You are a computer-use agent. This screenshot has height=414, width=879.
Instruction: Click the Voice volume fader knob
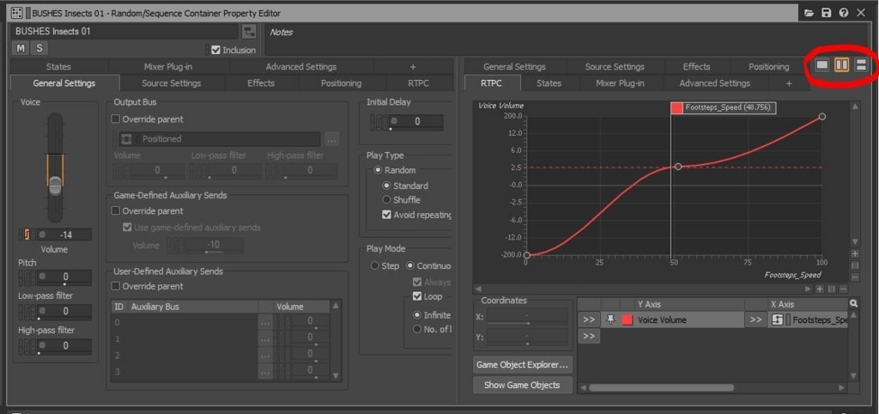[55, 186]
